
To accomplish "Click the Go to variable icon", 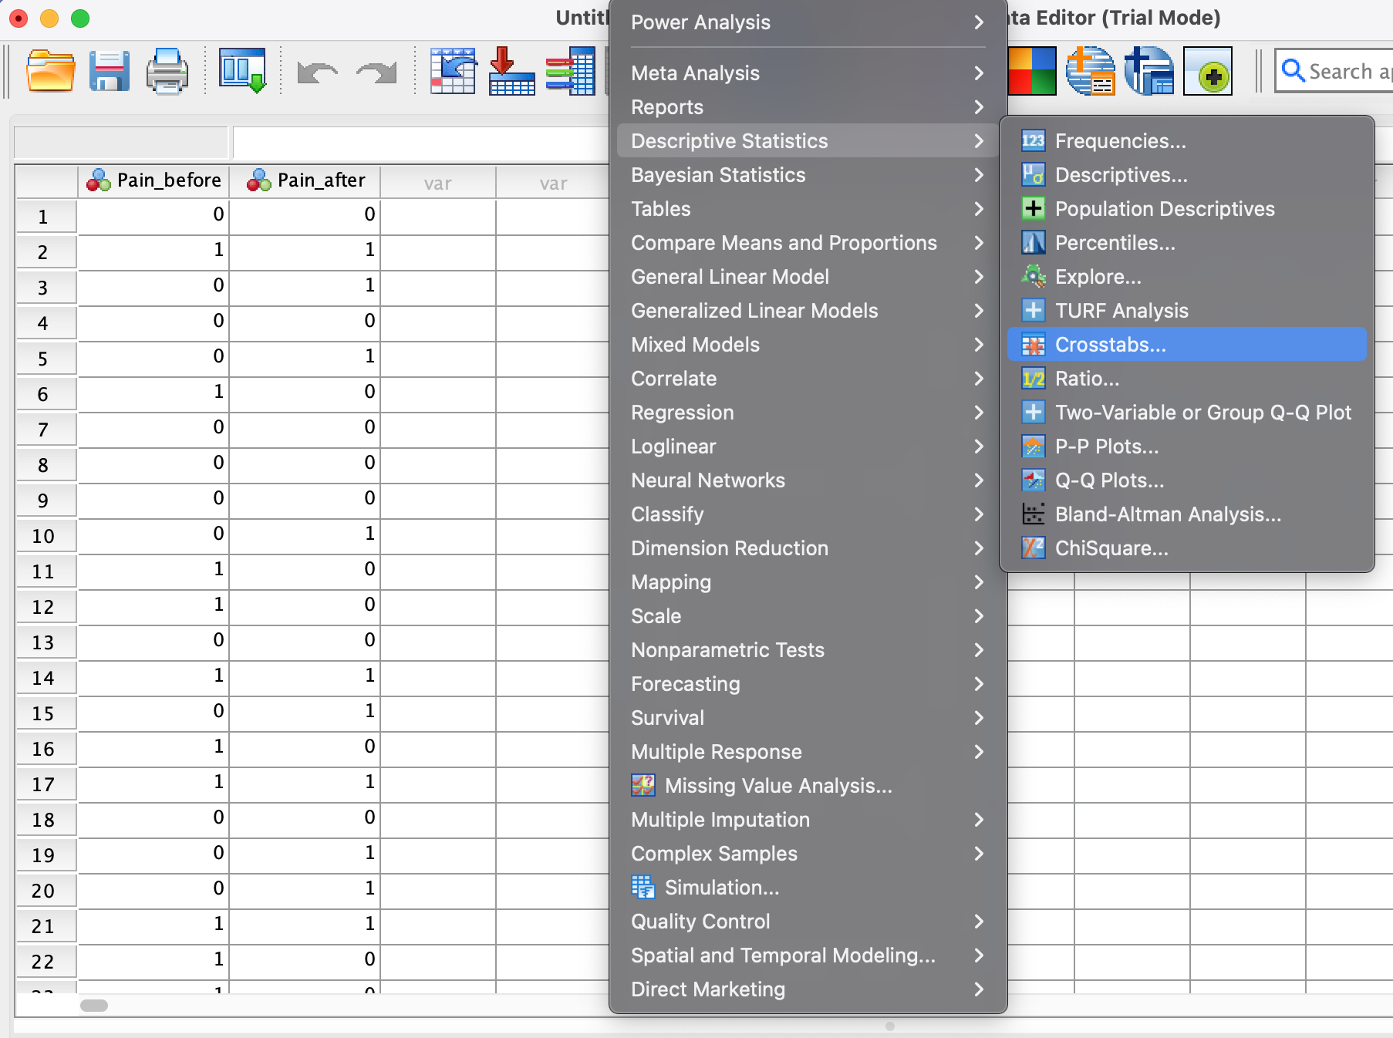I will pyautogui.click(x=511, y=72).
